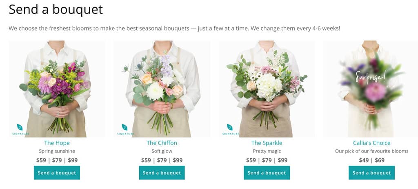Click the Pretty magic subtitle under The Sparkle
The image size is (418, 189).
[267, 151]
